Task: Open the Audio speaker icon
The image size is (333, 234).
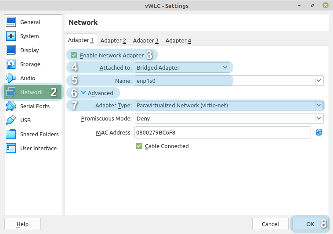Action: pyautogui.click(x=11, y=78)
